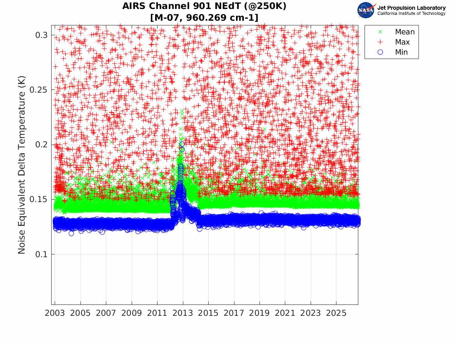Click the 2013 x-axis tick label

[182, 313]
